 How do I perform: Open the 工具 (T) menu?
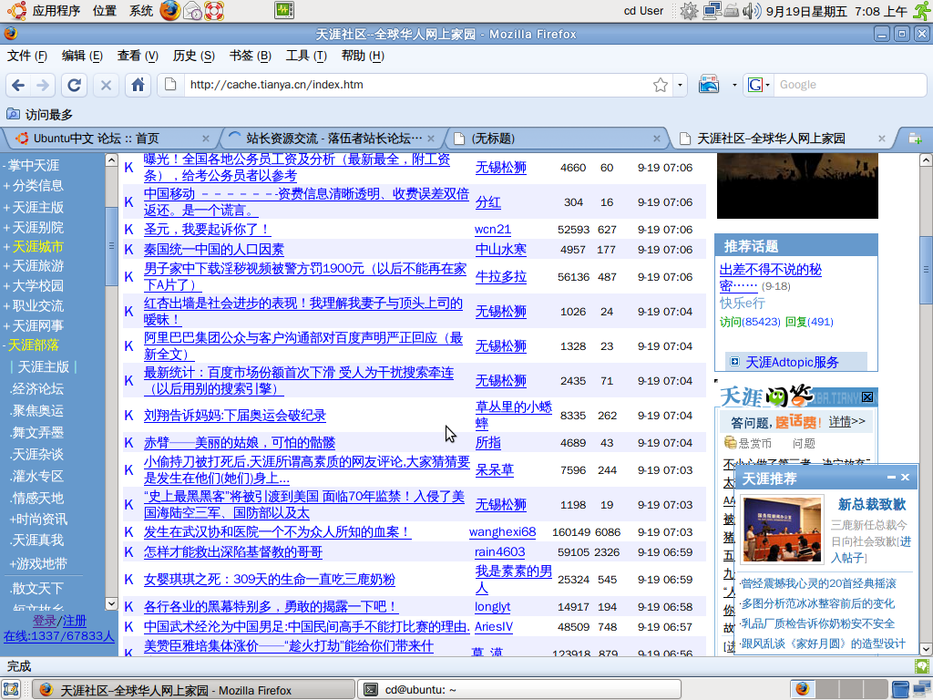(306, 56)
